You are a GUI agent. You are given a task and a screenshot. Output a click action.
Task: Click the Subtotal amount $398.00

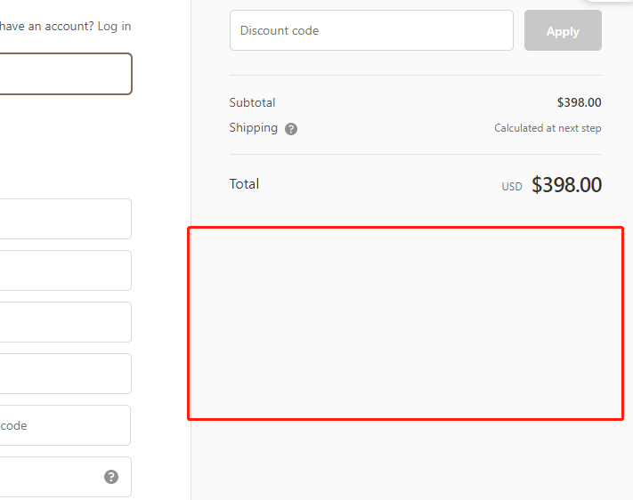(579, 102)
